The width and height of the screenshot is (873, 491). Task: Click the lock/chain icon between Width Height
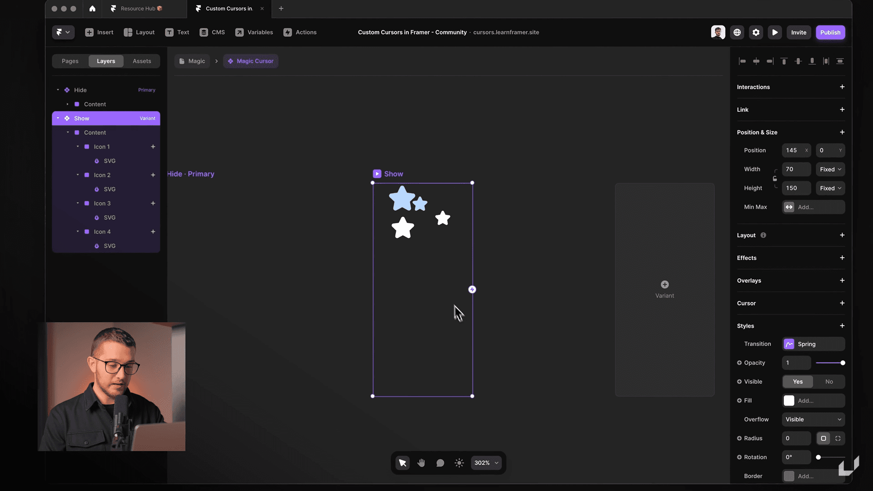(775, 179)
